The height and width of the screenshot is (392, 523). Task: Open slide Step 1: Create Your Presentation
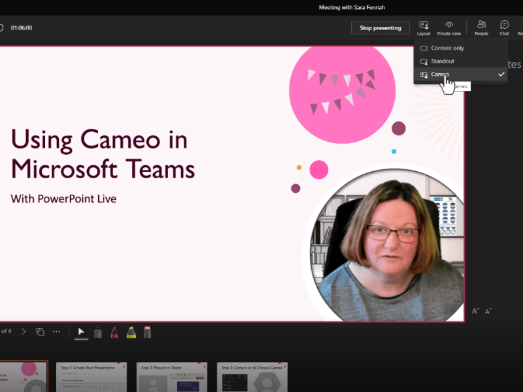[x=92, y=376]
